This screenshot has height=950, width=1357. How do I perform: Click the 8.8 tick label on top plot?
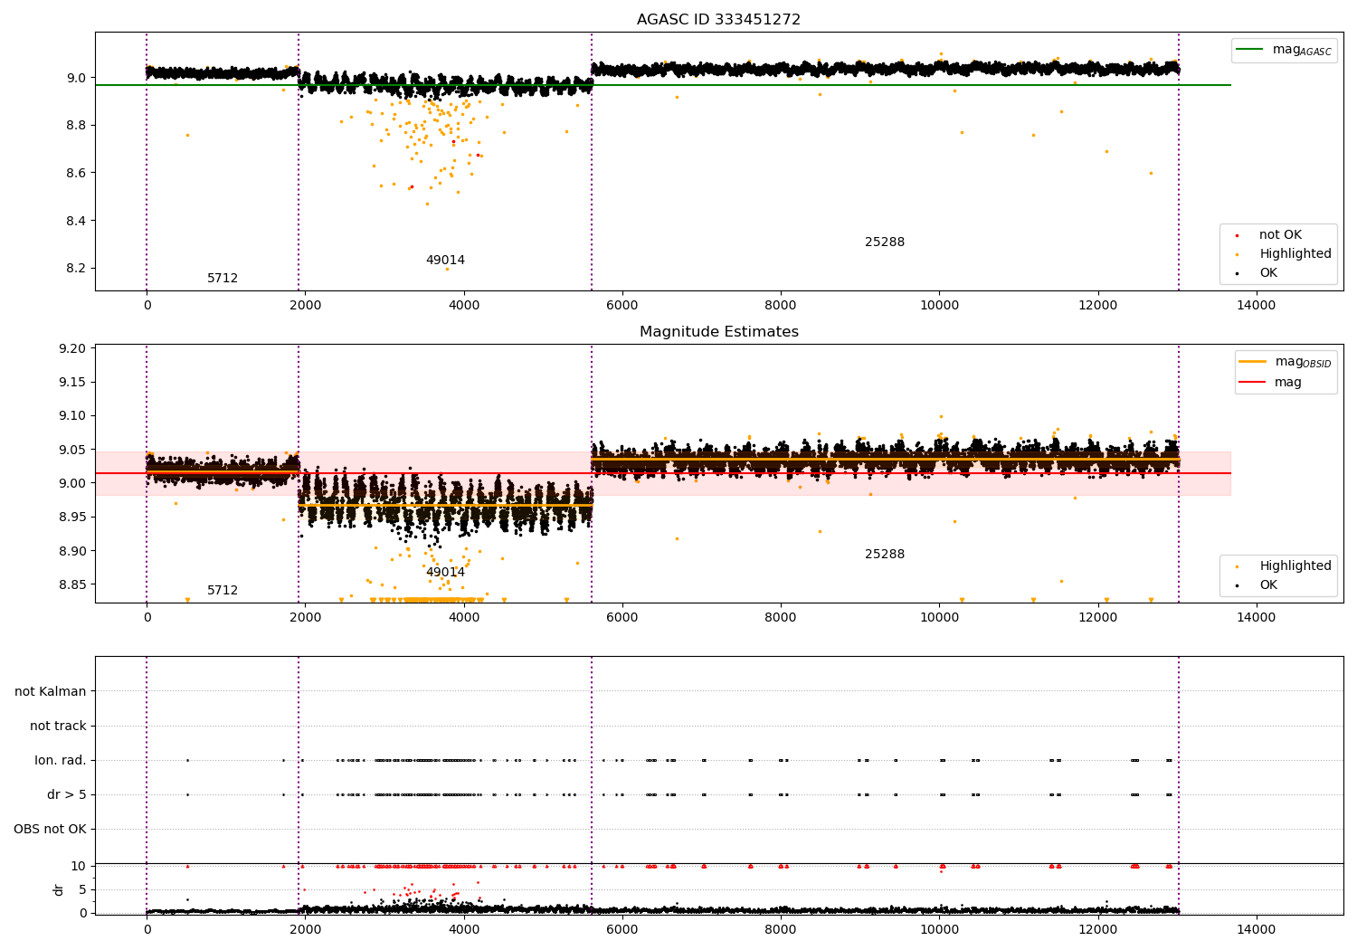(x=76, y=126)
